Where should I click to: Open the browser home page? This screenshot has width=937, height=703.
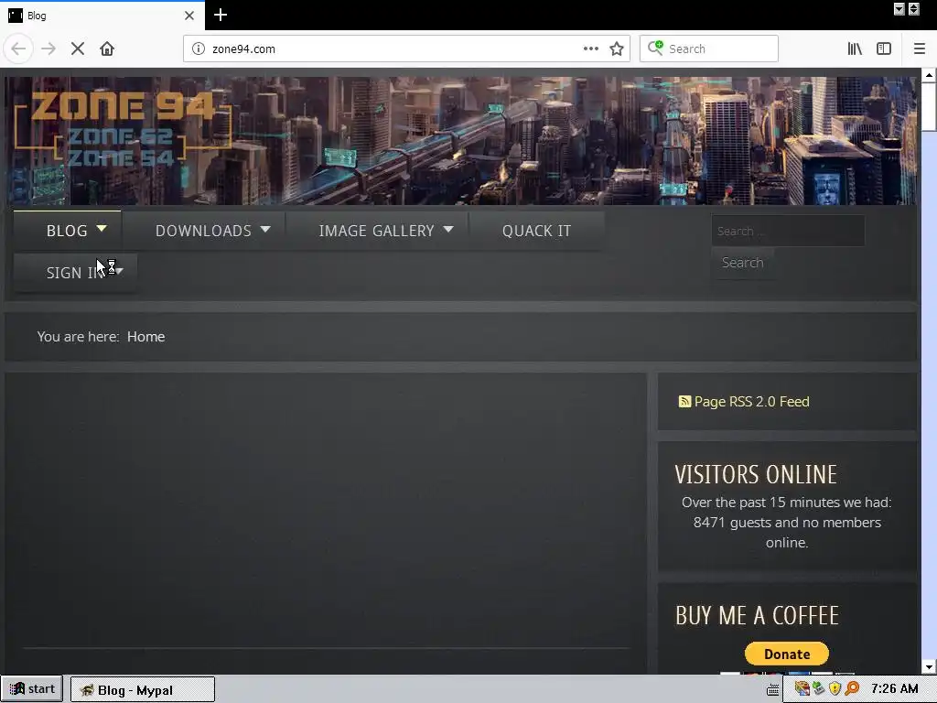107,49
